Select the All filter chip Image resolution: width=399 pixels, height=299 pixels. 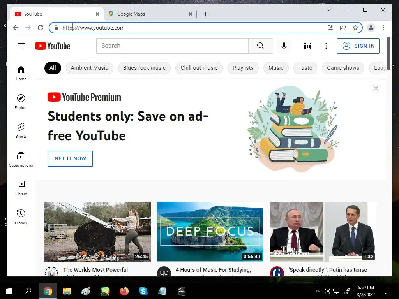point(53,68)
